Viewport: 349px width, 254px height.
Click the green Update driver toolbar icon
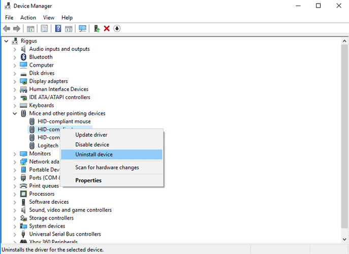[x=97, y=28]
